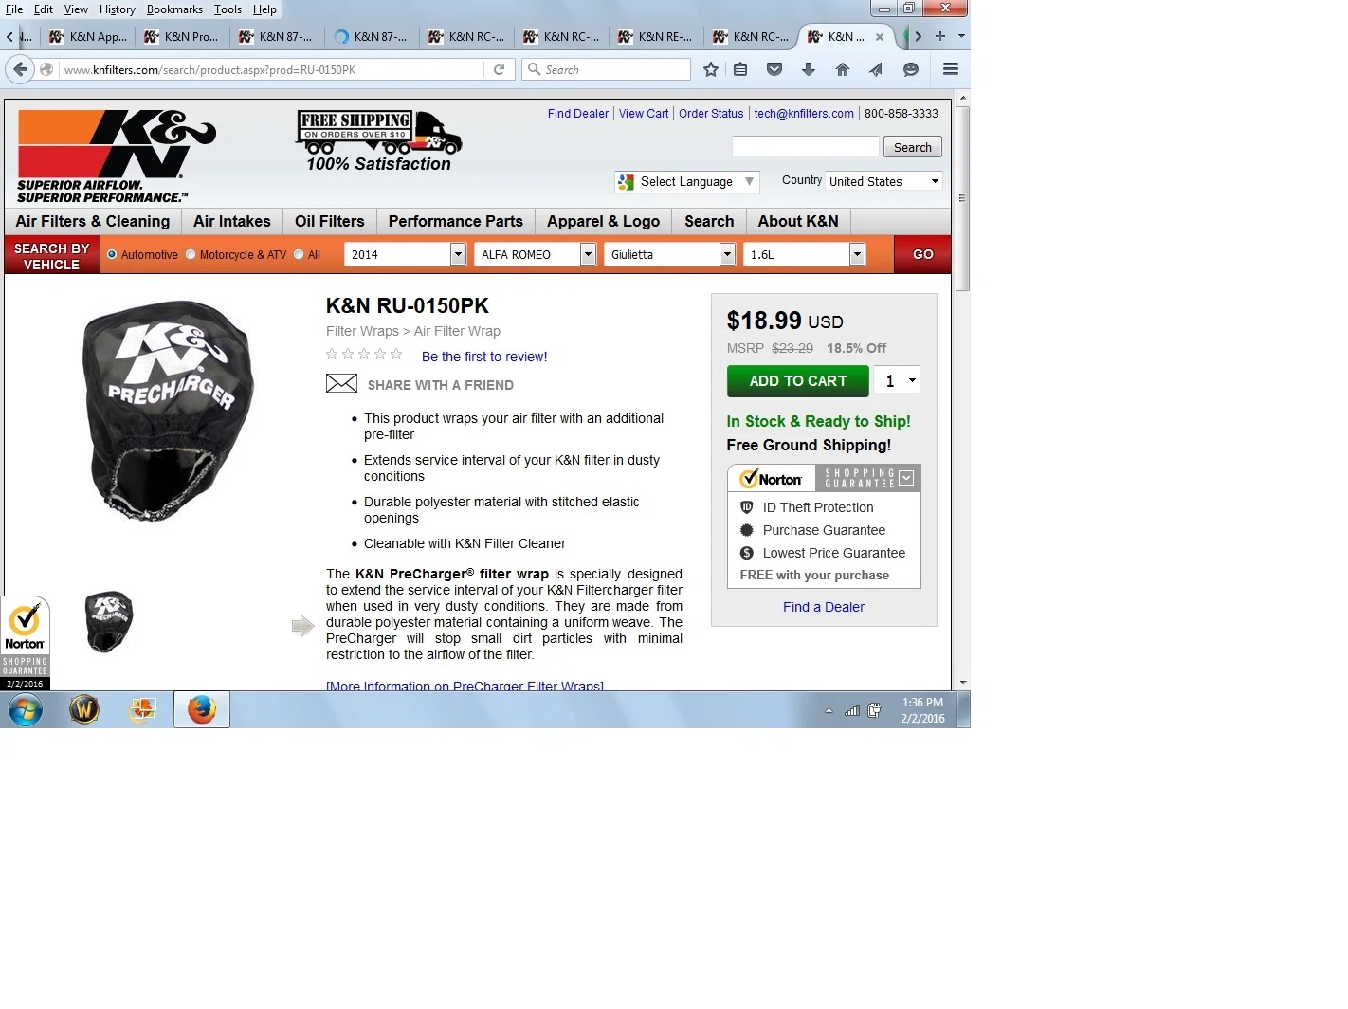Click the Share With a Friend envelope icon
1348x1009 pixels.
[341, 384]
